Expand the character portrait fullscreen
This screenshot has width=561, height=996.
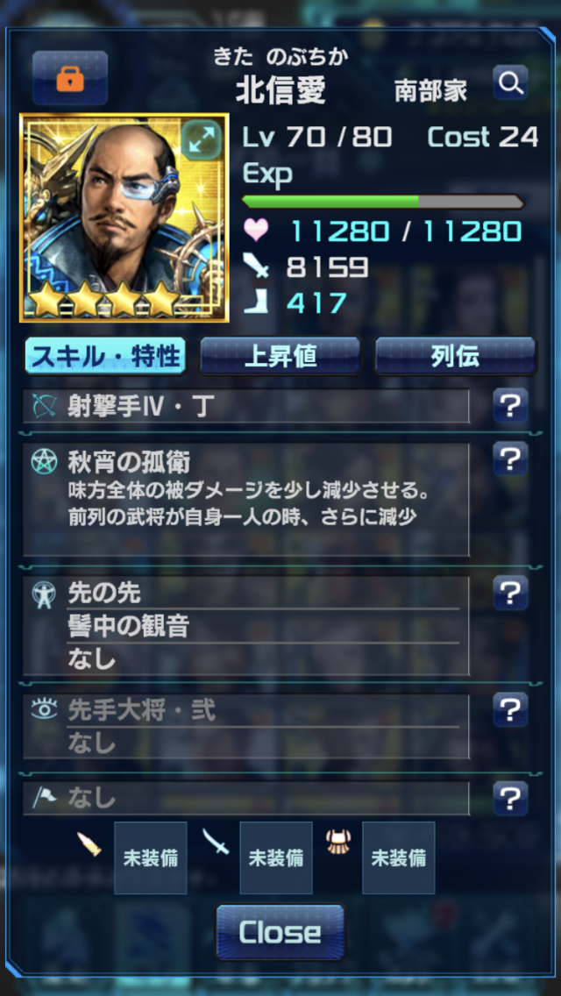click(202, 139)
